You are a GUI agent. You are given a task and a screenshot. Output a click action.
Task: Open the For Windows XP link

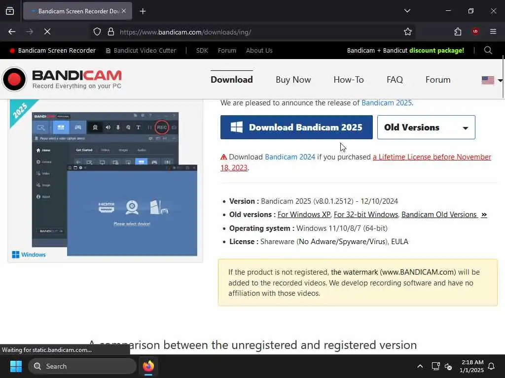pos(304,215)
